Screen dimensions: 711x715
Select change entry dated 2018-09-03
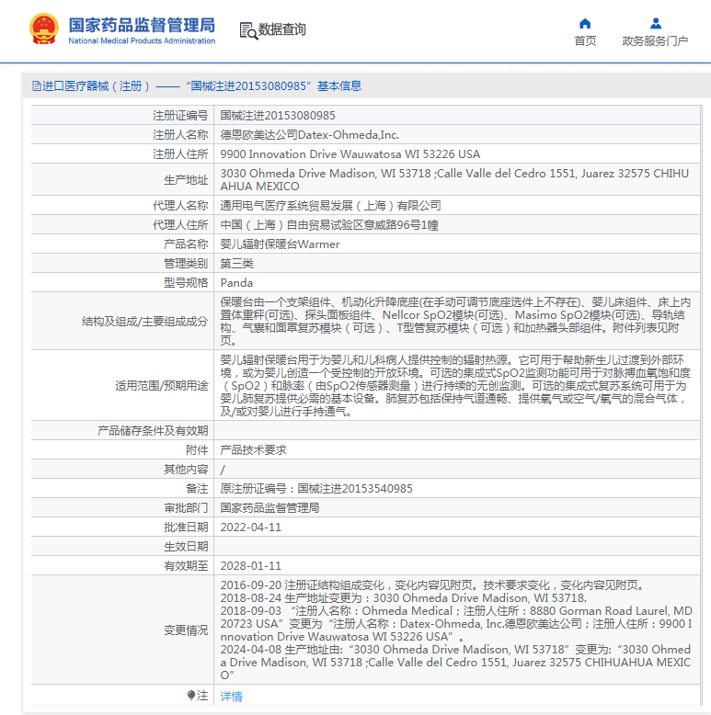(x=456, y=624)
